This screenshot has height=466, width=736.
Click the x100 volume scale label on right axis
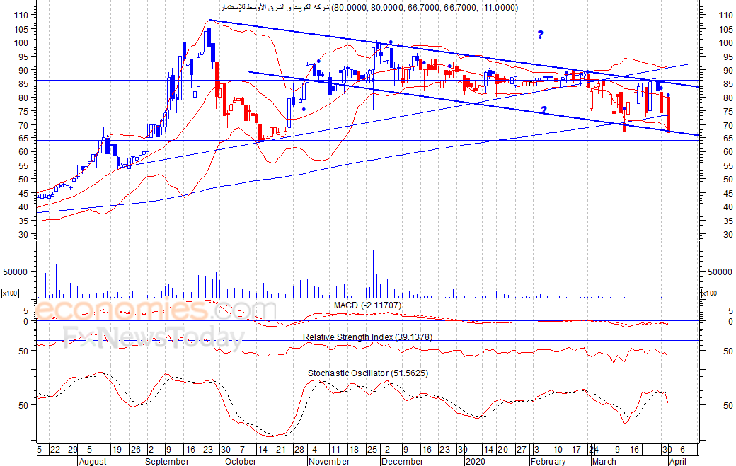click(x=709, y=293)
